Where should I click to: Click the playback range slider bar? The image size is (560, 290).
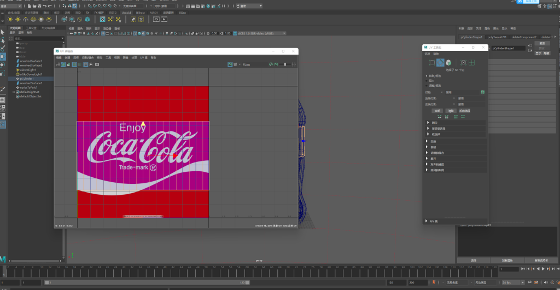pyautogui.click(x=147, y=282)
